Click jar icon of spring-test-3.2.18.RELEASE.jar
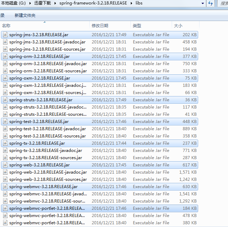The height and width of the screenshot is (227, 228). 5,122
